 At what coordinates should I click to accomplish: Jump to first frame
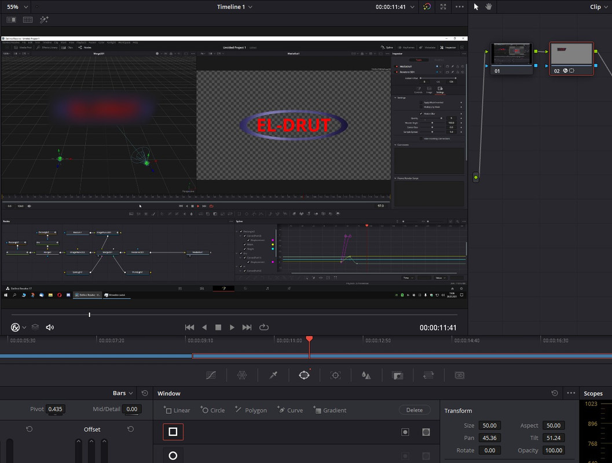(190, 327)
